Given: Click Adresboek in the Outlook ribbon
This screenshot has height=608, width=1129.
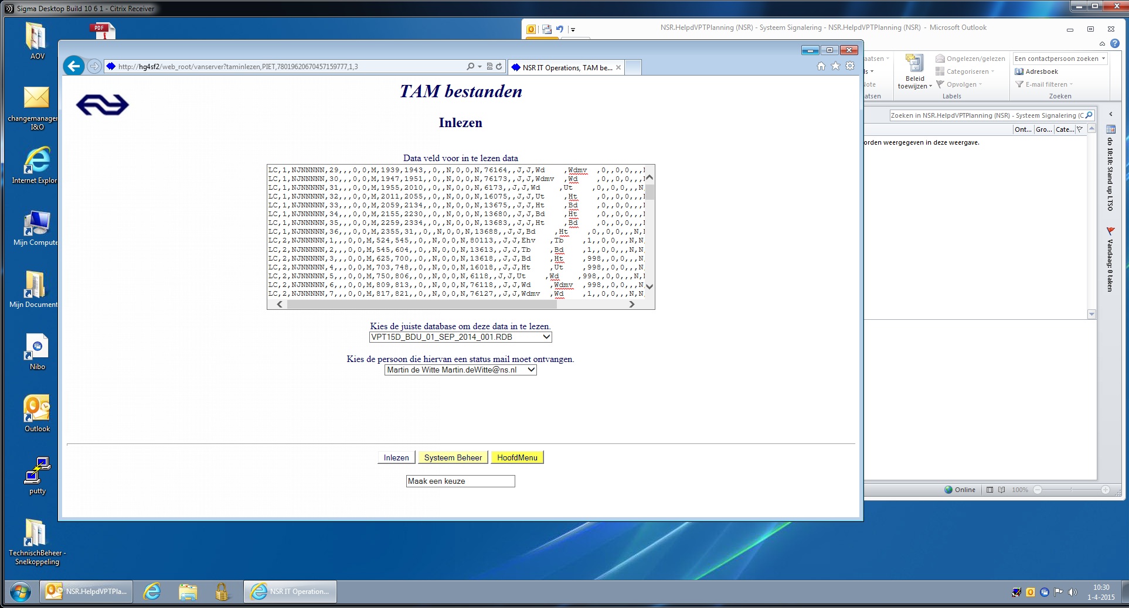Looking at the screenshot, I should pos(1036,71).
